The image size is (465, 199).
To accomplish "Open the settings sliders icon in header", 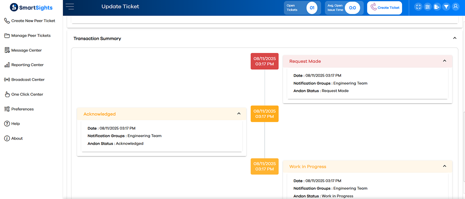I will coord(427,7).
